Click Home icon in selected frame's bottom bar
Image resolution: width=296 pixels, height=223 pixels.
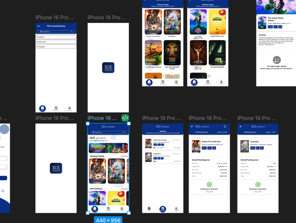coord(95,209)
